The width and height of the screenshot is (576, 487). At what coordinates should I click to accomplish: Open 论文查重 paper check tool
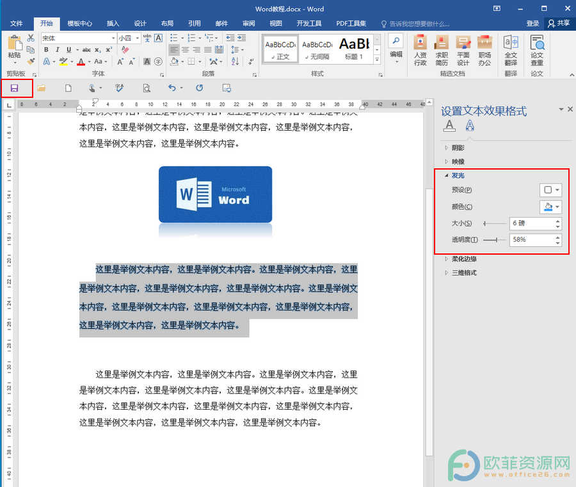pos(537,51)
